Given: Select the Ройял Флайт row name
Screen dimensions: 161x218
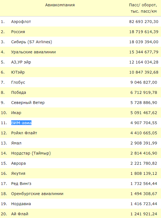Looking at the screenshot, I should pyautogui.click(x=24, y=133).
